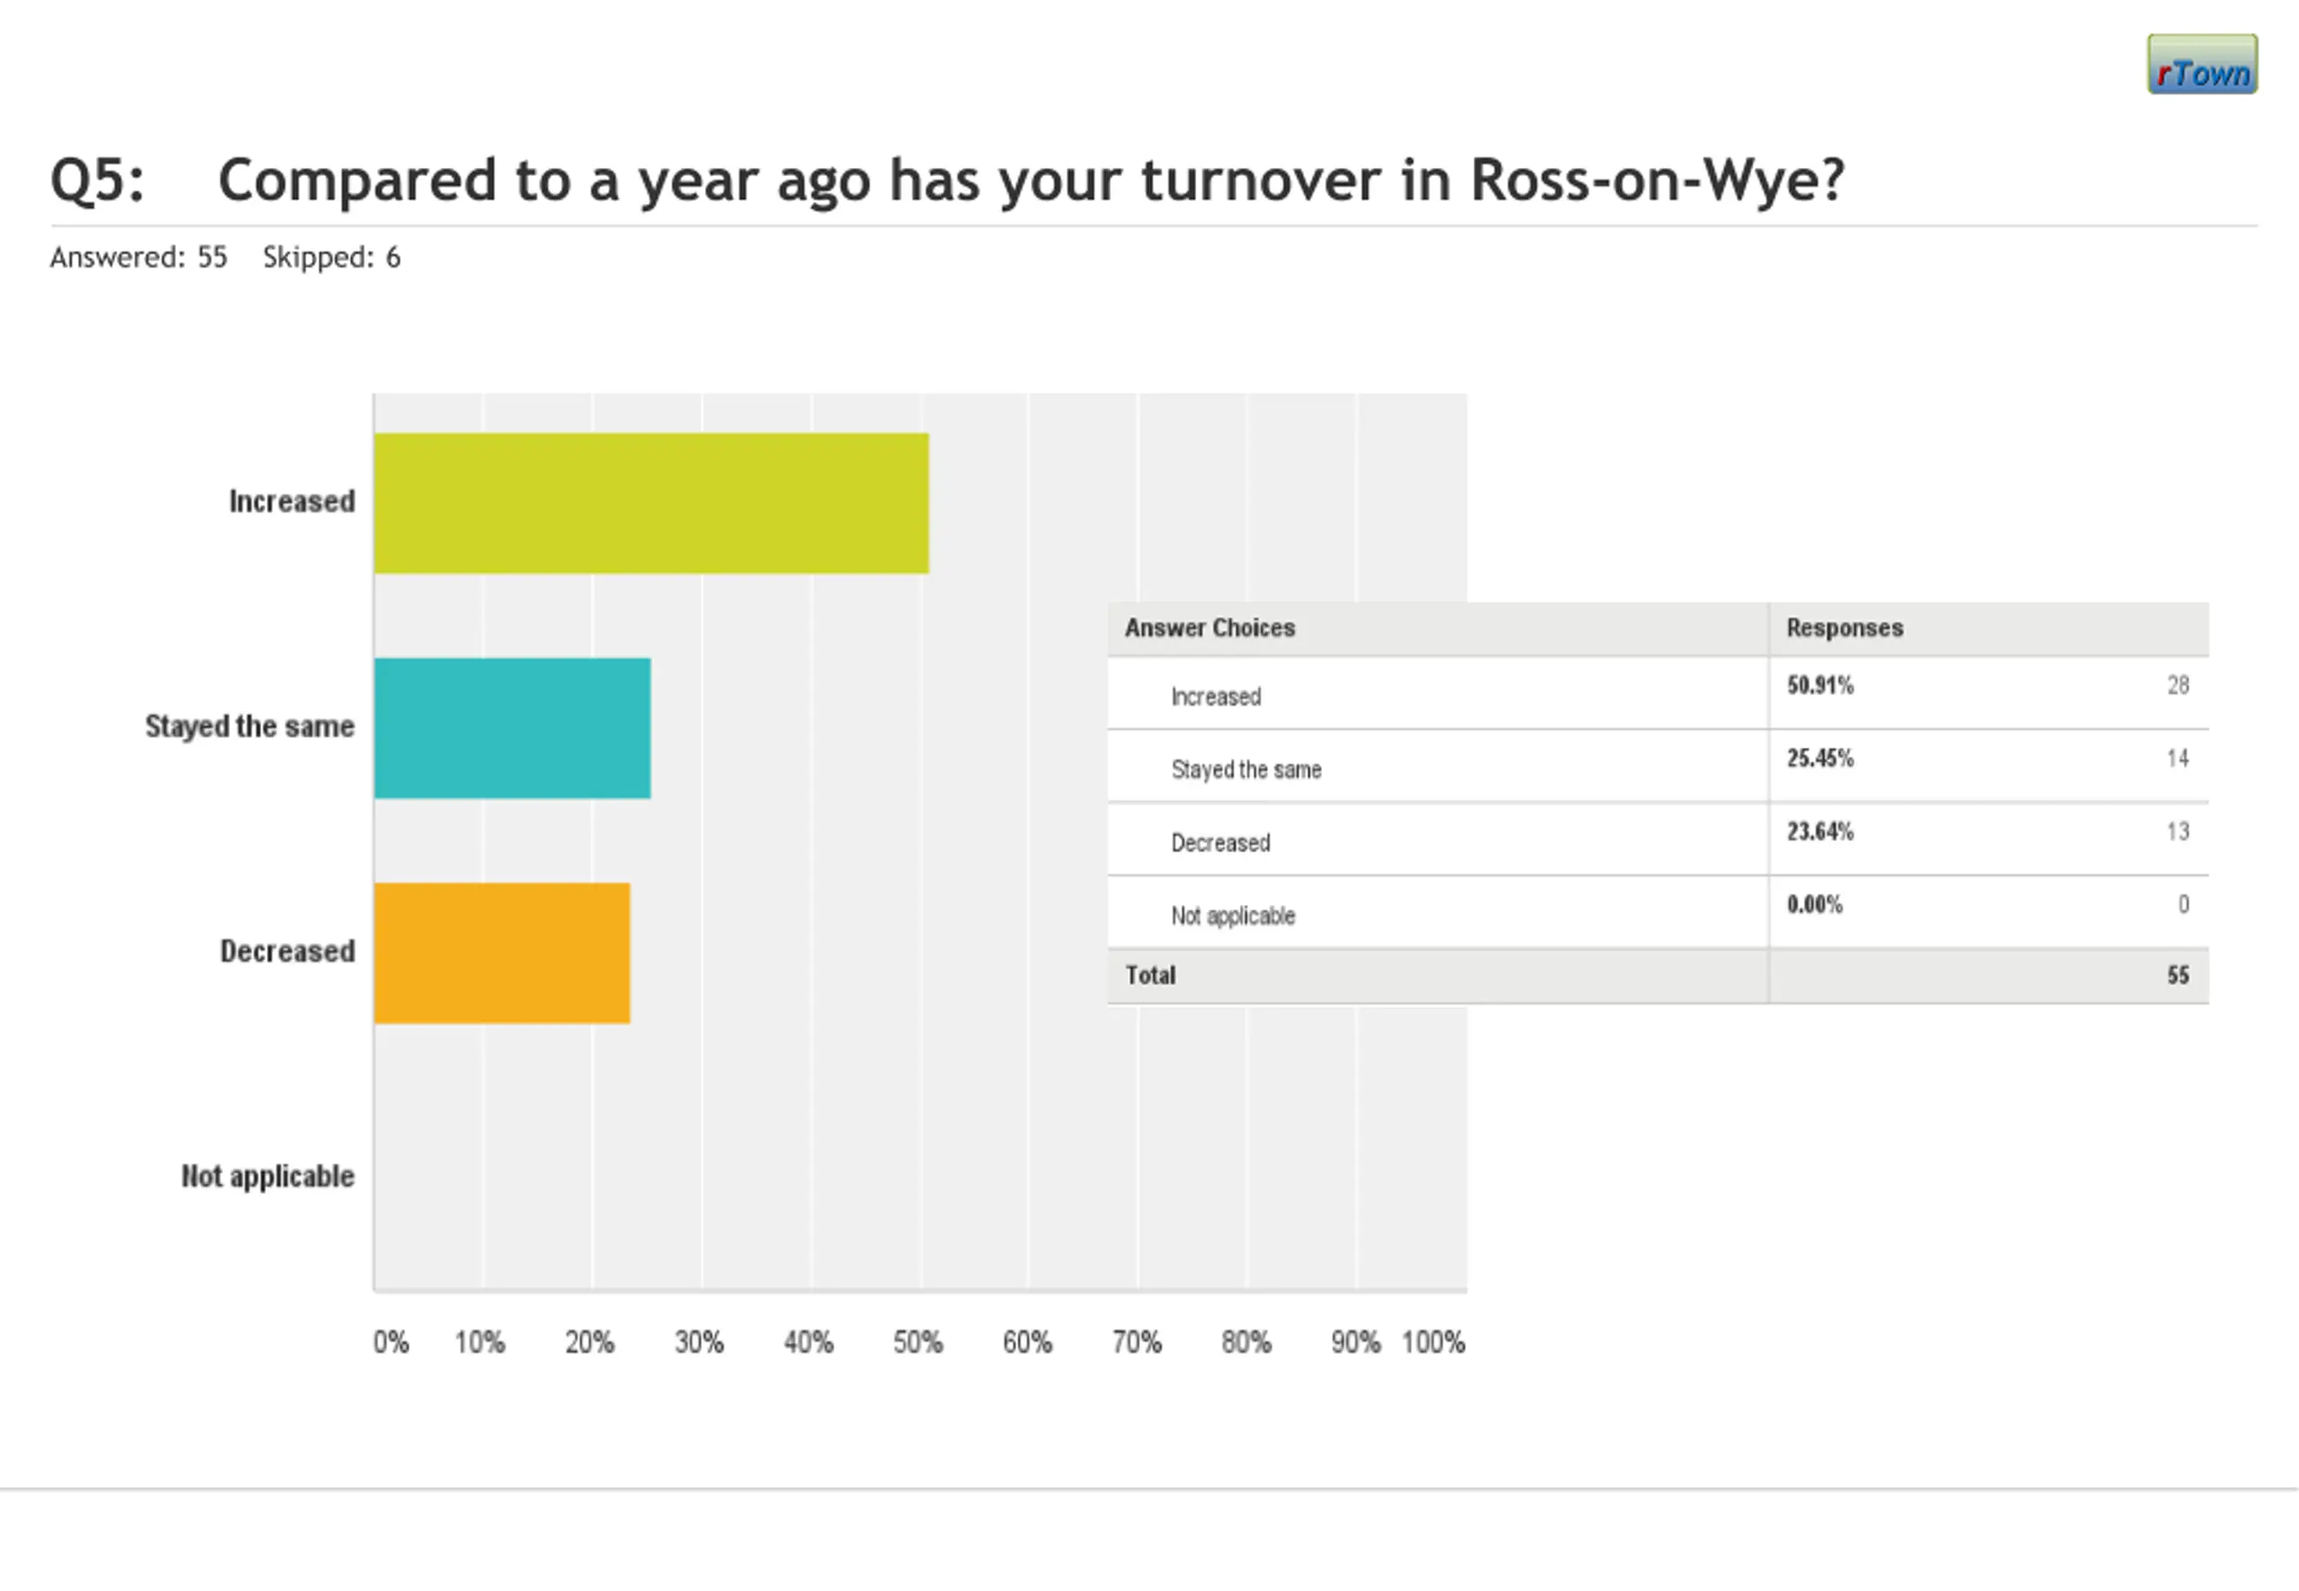The height and width of the screenshot is (1591, 2299).
Task: Click the teal Stayed the same bar
Action: pos(513,728)
